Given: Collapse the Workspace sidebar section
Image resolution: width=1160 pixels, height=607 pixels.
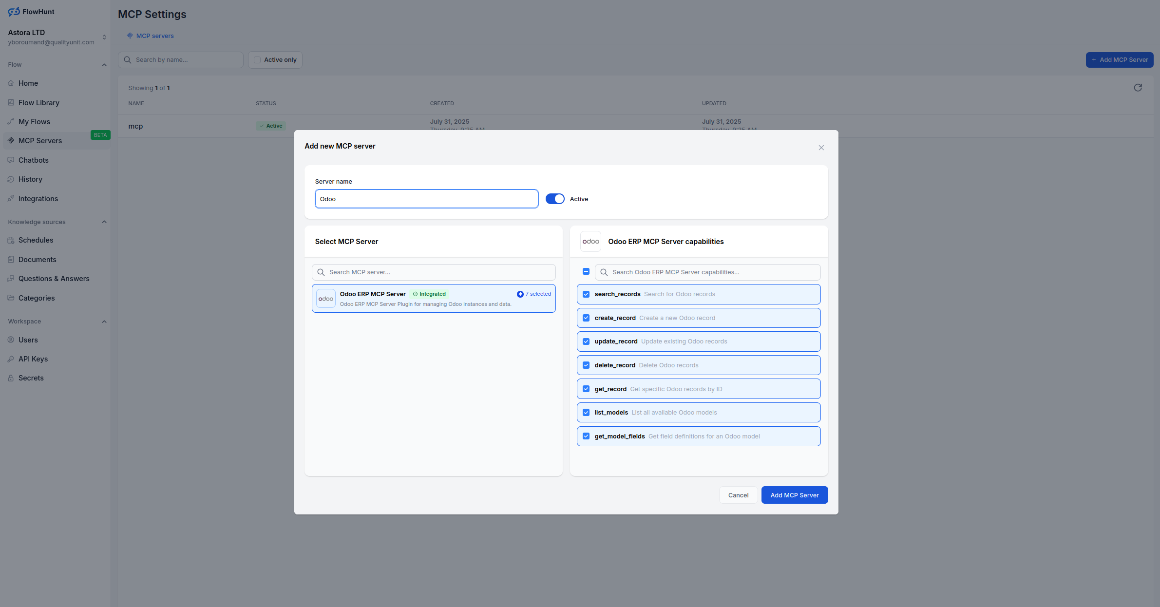Looking at the screenshot, I should click(104, 322).
